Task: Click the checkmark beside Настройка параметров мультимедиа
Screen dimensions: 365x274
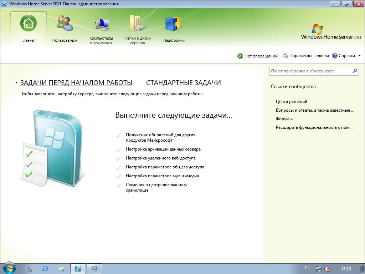Action: click(118, 176)
